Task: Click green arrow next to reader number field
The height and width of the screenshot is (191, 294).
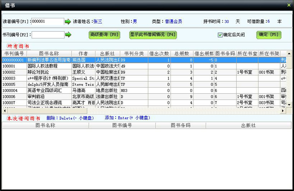Action: 68,22
